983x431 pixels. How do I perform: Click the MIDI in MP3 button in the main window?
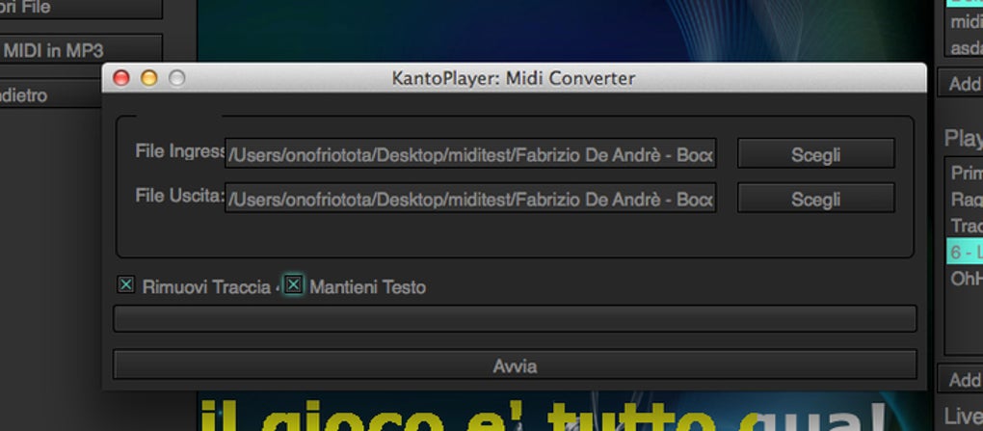80,50
